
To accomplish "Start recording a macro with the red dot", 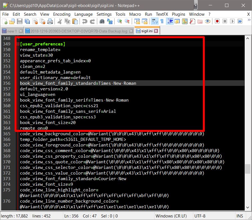I will click(x=217, y=21).
